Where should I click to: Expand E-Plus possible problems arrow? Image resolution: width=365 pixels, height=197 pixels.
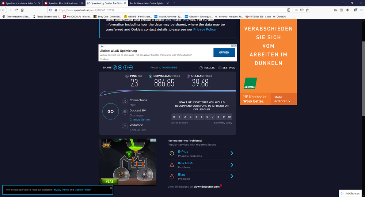232,153
